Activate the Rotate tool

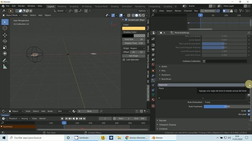[5, 41]
